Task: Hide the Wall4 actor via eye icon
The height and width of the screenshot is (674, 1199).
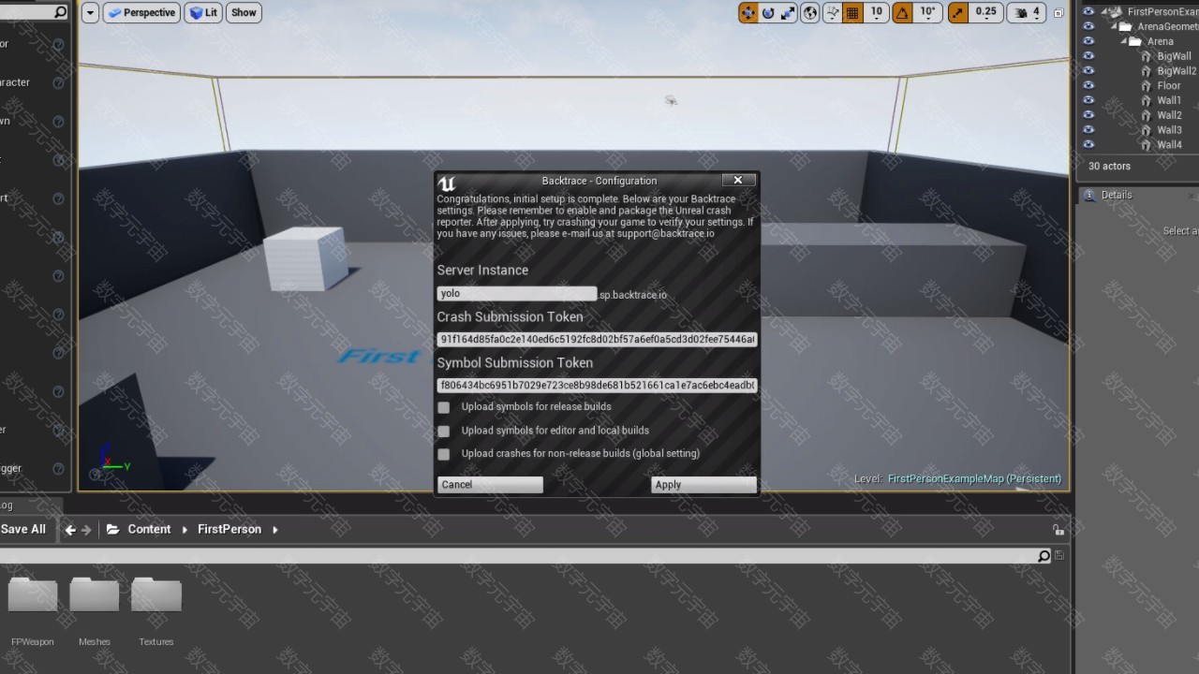Action: tap(1088, 144)
